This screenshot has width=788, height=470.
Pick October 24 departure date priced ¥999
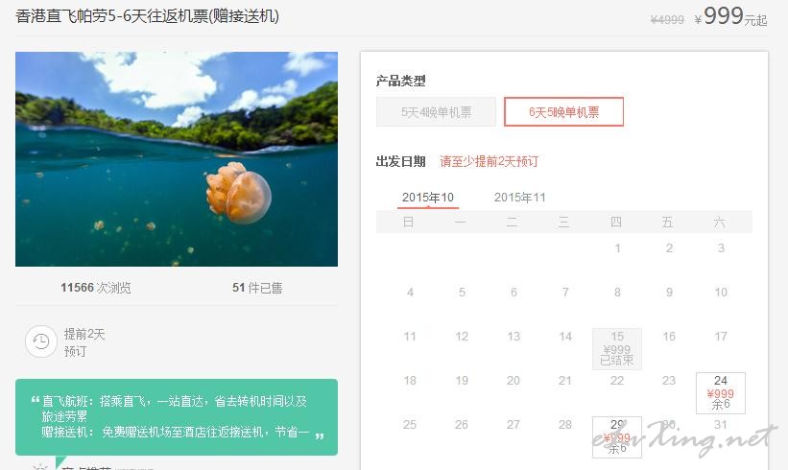721,392
